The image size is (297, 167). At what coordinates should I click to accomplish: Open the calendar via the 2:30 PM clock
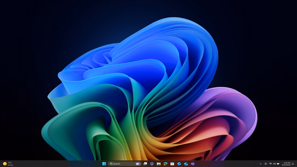286,164
